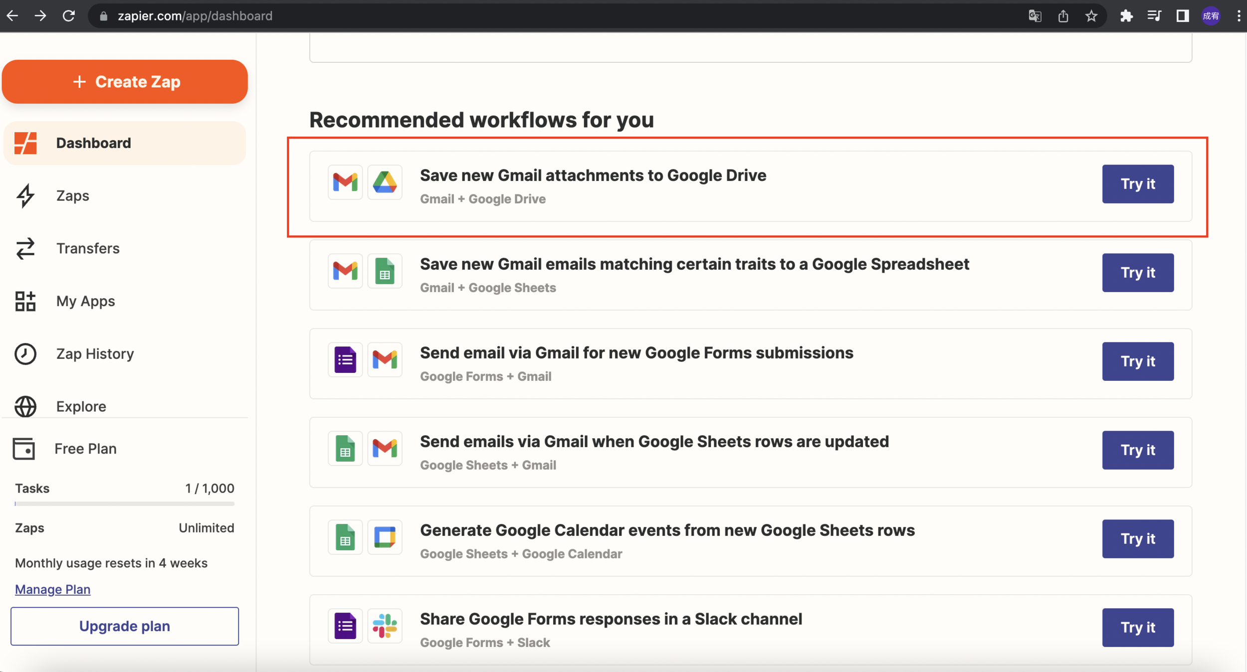The width and height of the screenshot is (1247, 672).
Task: Click the Upgrade plan button
Action: pos(125,626)
